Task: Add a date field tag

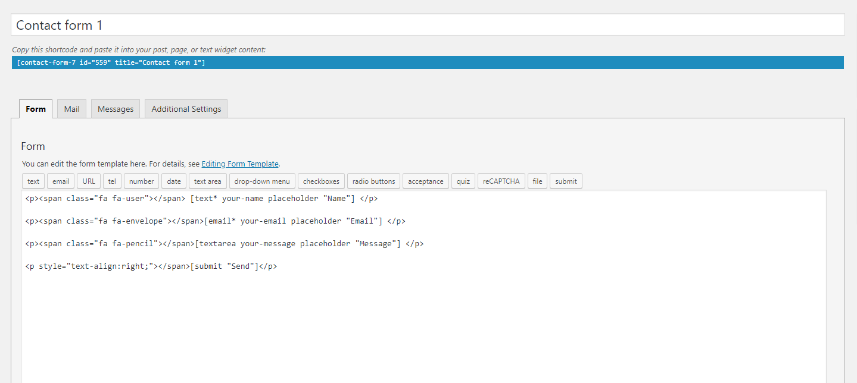Action: [174, 181]
